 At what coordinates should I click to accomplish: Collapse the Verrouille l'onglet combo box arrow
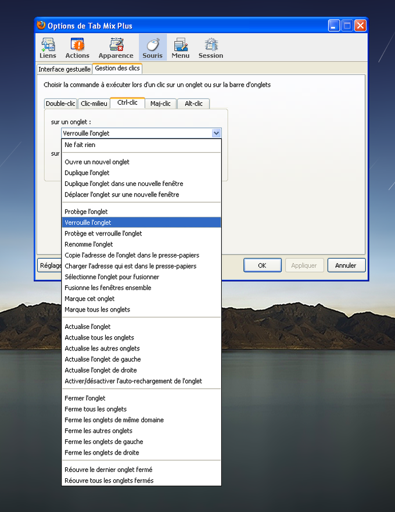(x=216, y=133)
